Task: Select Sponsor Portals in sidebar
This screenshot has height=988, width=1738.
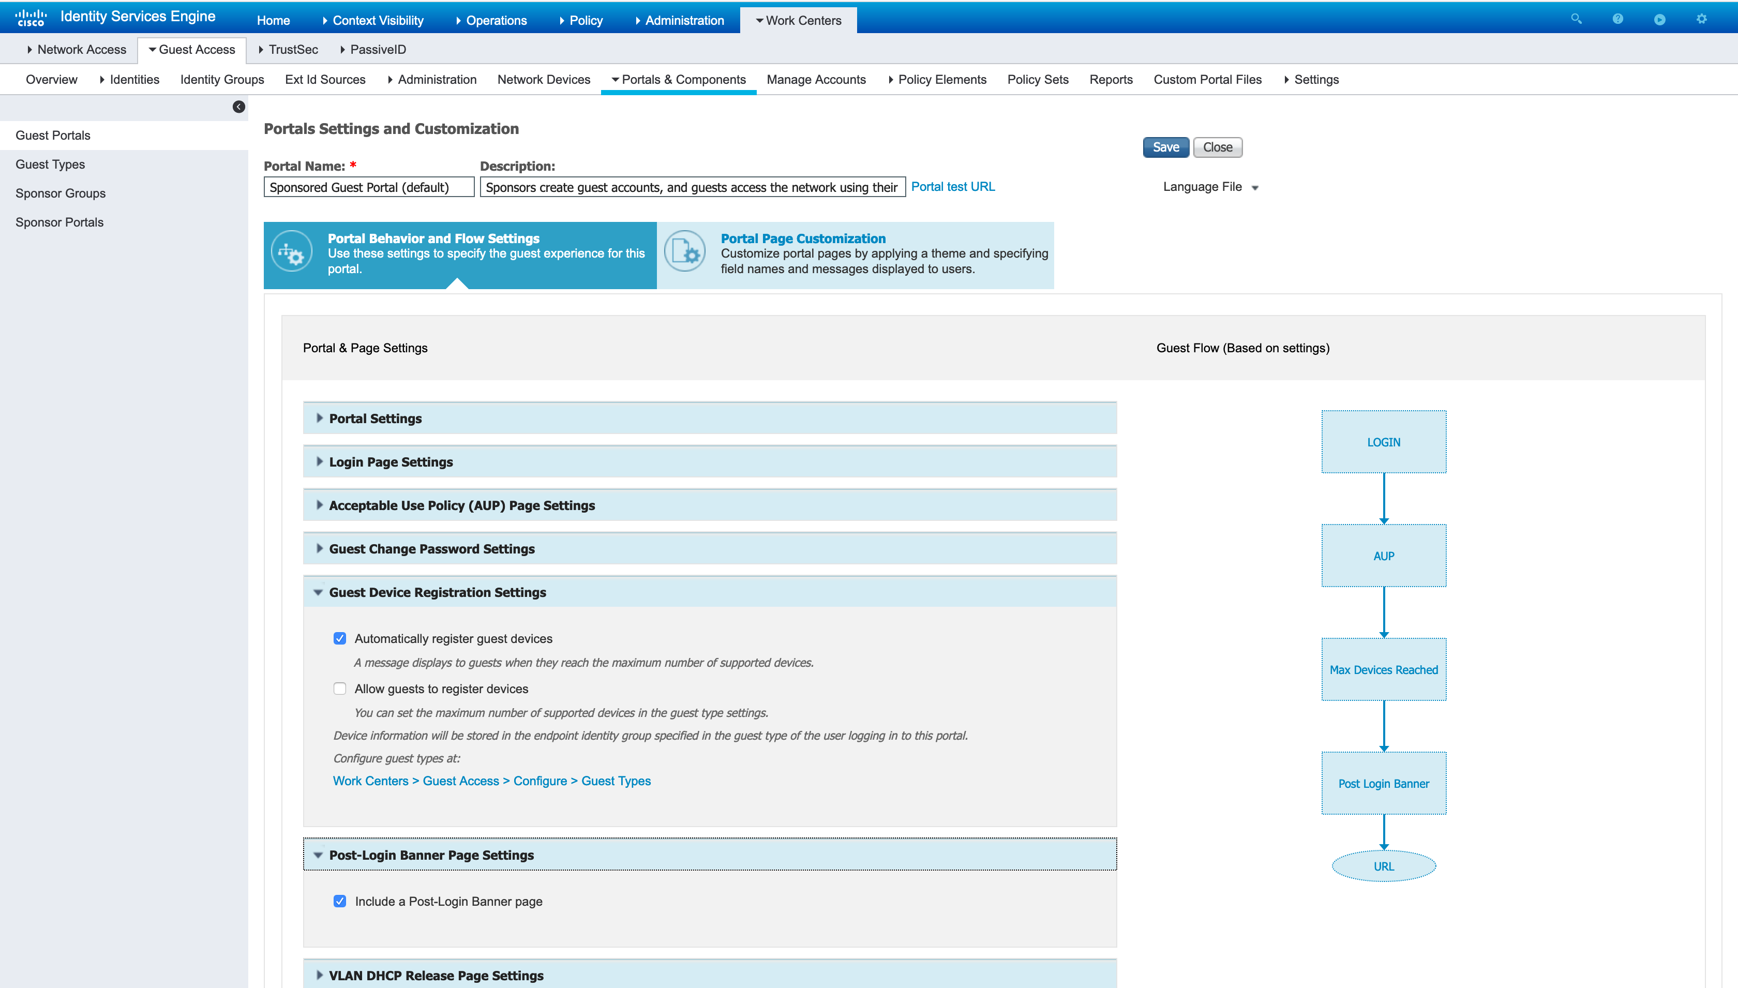Action: [x=124, y=222]
